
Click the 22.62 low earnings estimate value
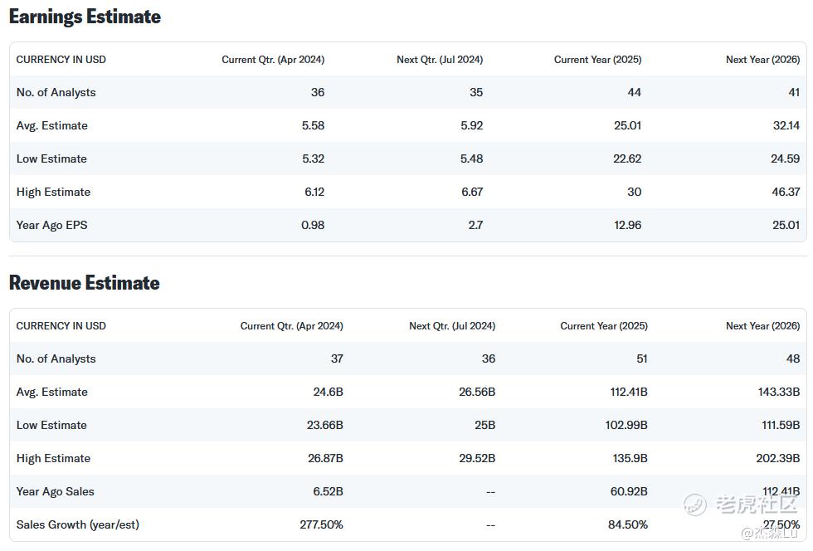click(627, 158)
